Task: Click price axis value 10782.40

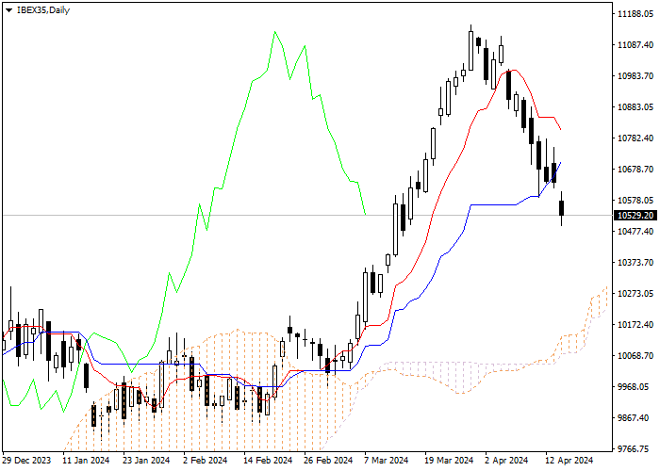Action: click(635, 138)
